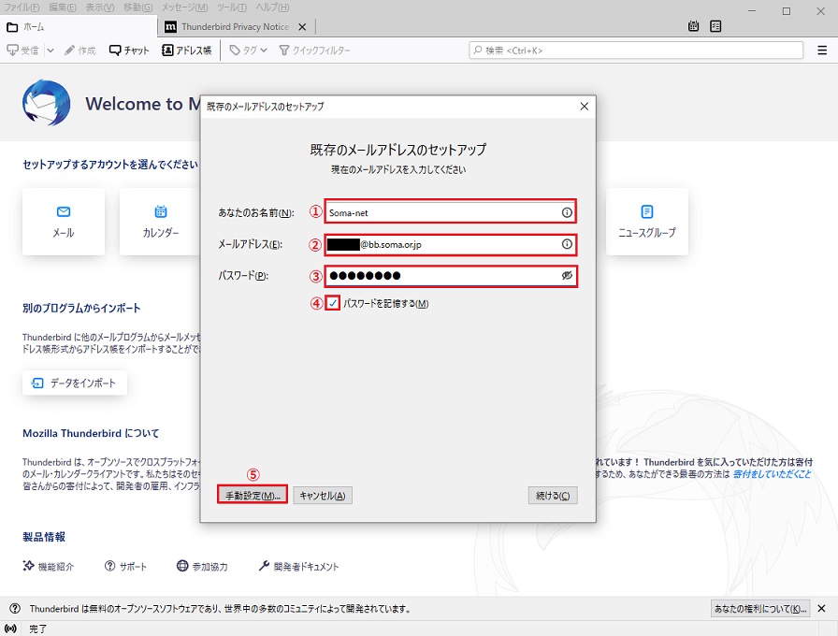Open the 表示(V) menu

pos(100,7)
